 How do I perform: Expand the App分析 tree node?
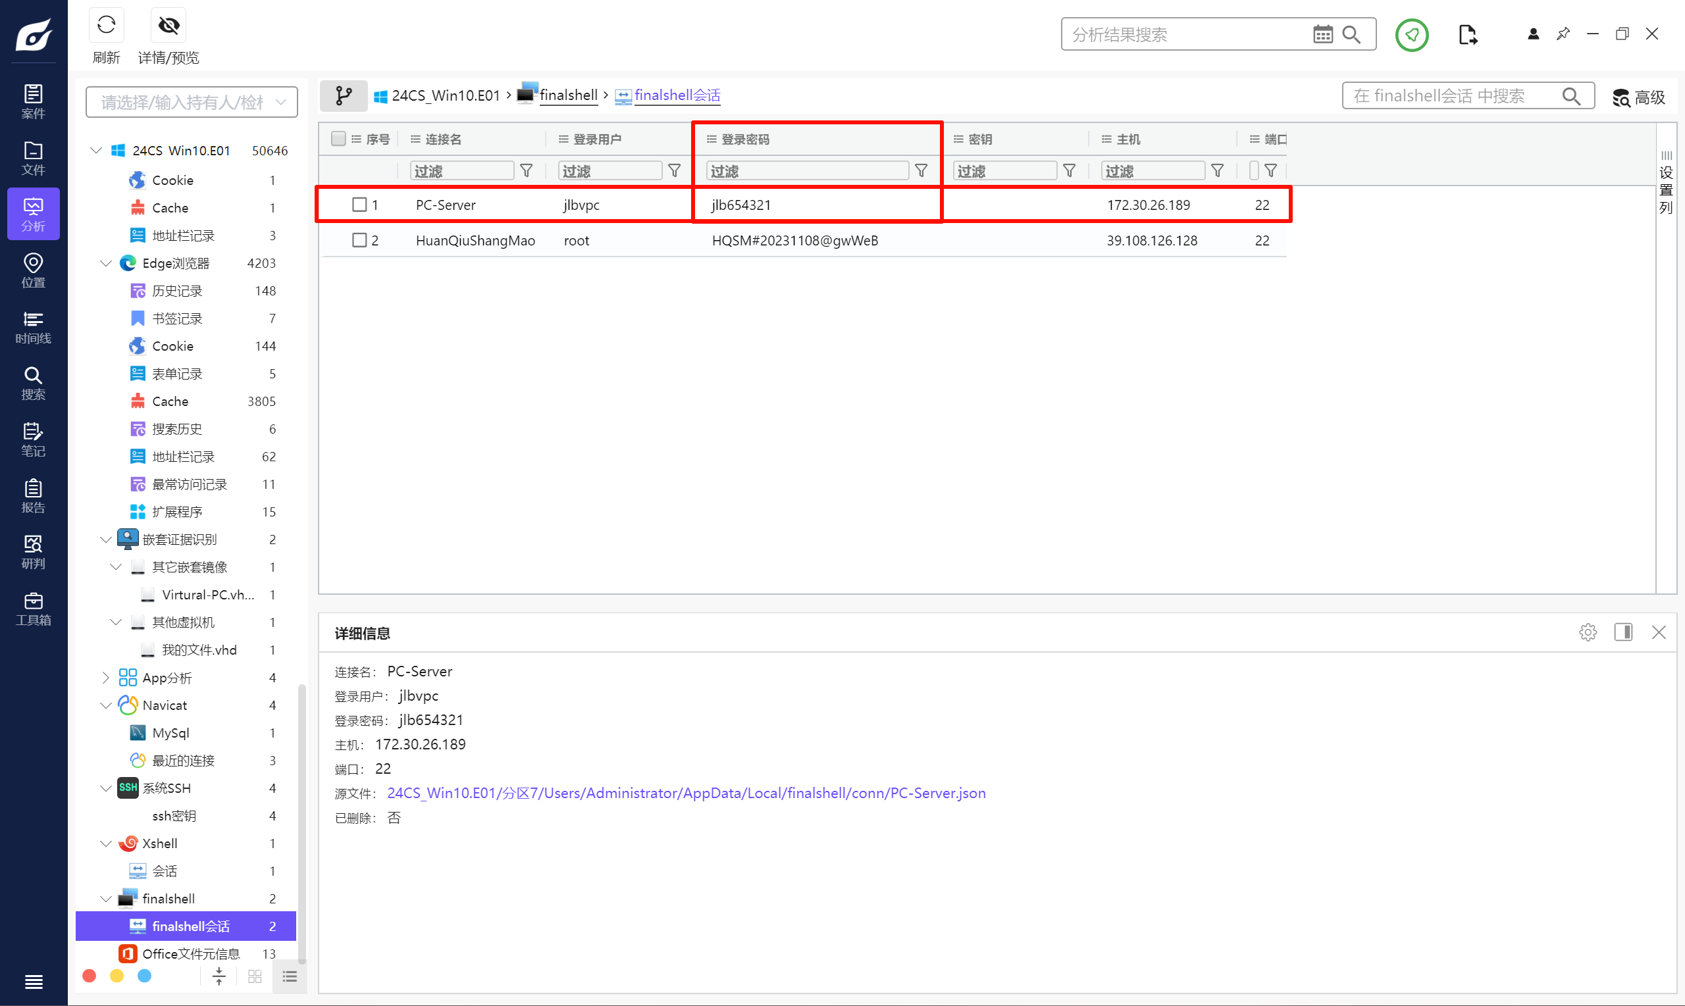click(106, 677)
